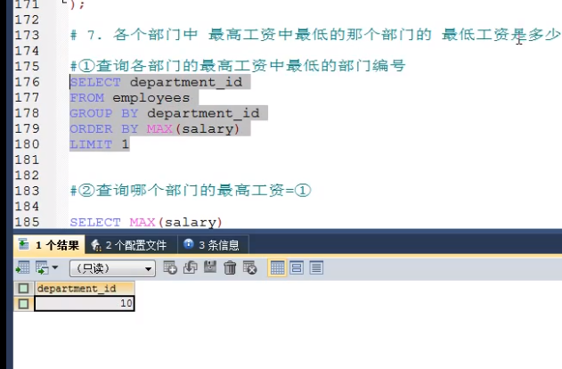Viewport: 562px width, 369px height.
Task: Select the grid view mode icon
Action: click(x=277, y=268)
